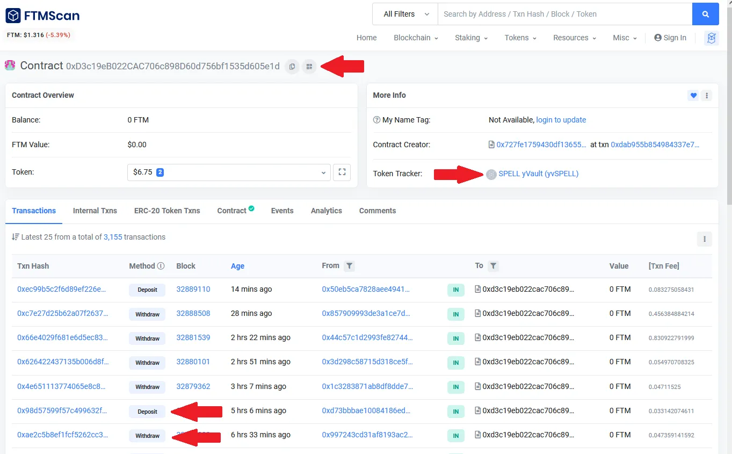This screenshot has height=454, width=732.
Task: Click the Deposit method badge for block 32889110
Action: 147,290
